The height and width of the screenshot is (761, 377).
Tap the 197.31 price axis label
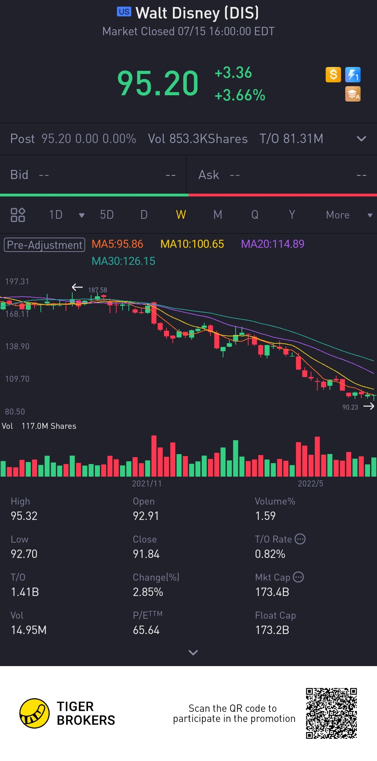[x=17, y=282]
